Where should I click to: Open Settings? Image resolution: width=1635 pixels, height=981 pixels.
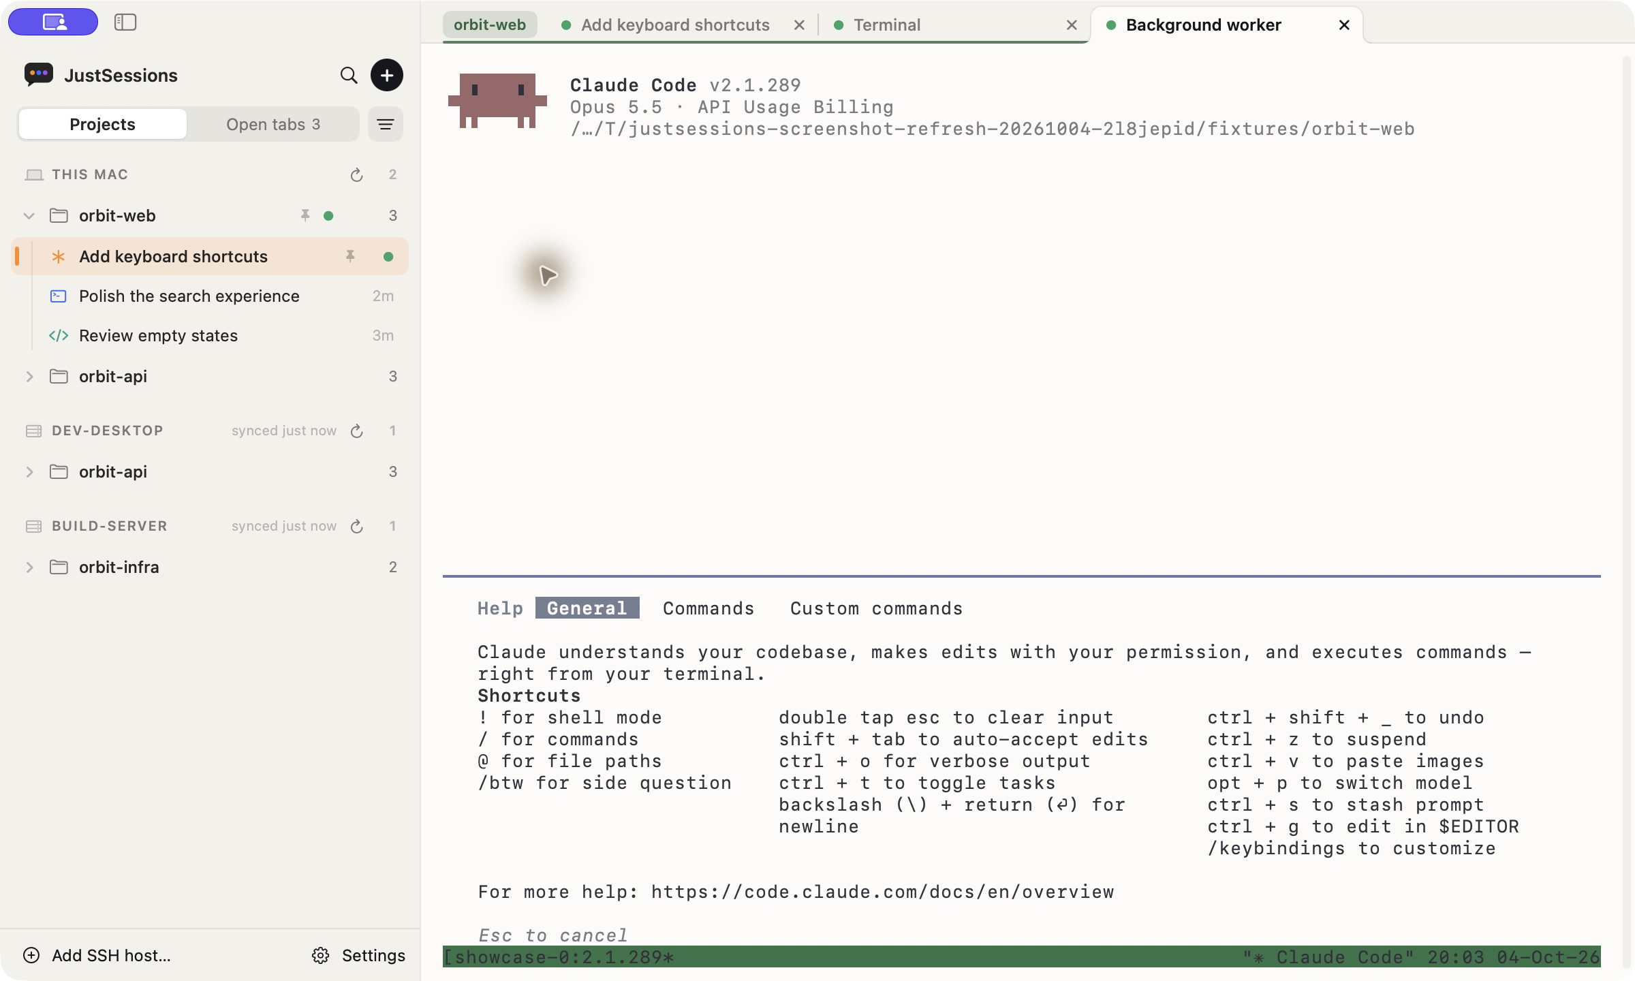tap(358, 955)
